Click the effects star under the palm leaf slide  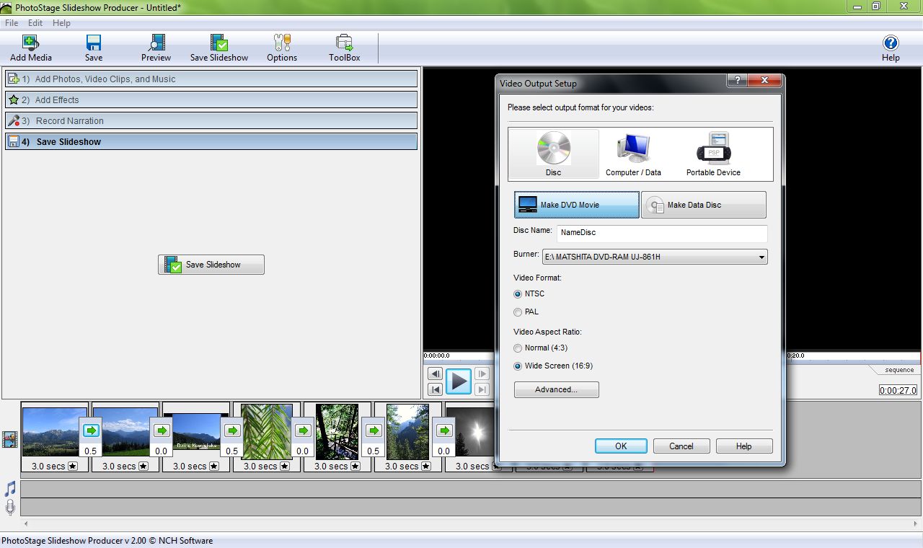coord(285,467)
